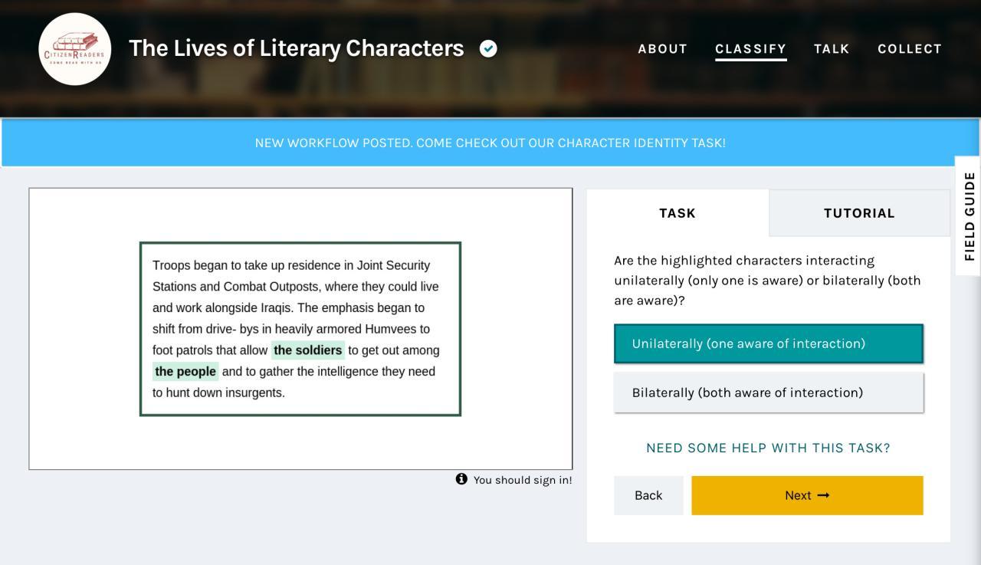Open the Talk discussion section
The height and width of the screenshot is (565, 981).
point(832,49)
